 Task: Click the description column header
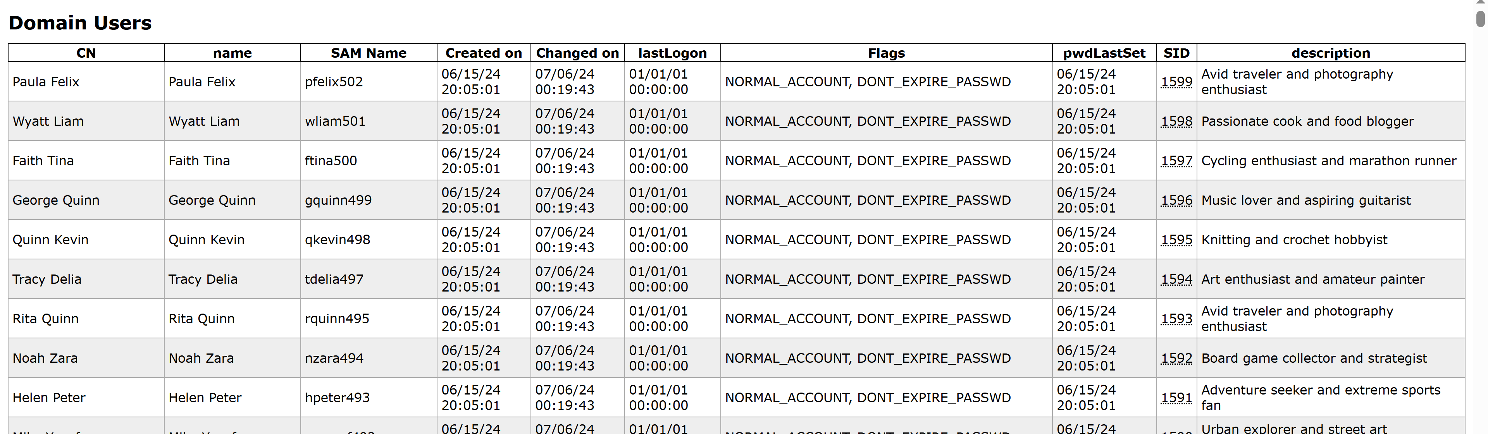(1330, 53)
